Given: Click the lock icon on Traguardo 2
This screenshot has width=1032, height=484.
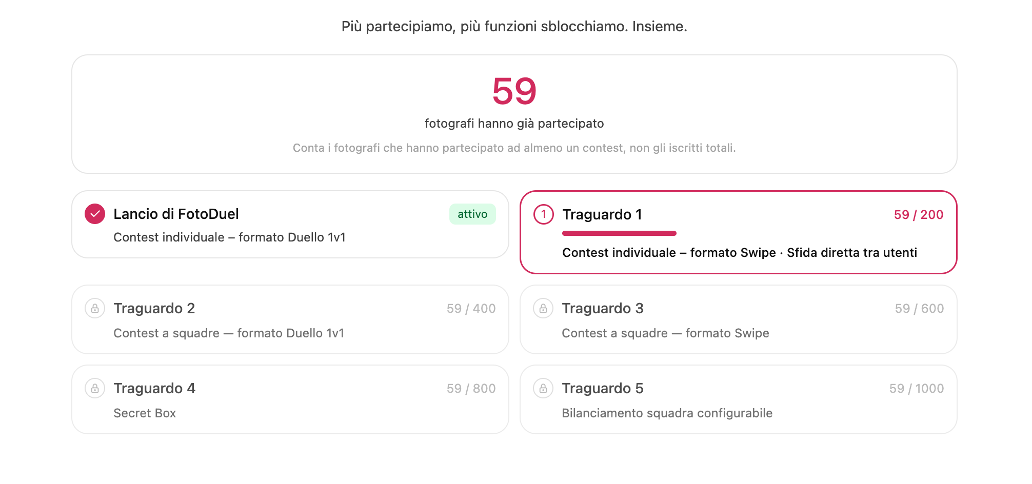Looking at the screenshot, I should pos(95,309).
